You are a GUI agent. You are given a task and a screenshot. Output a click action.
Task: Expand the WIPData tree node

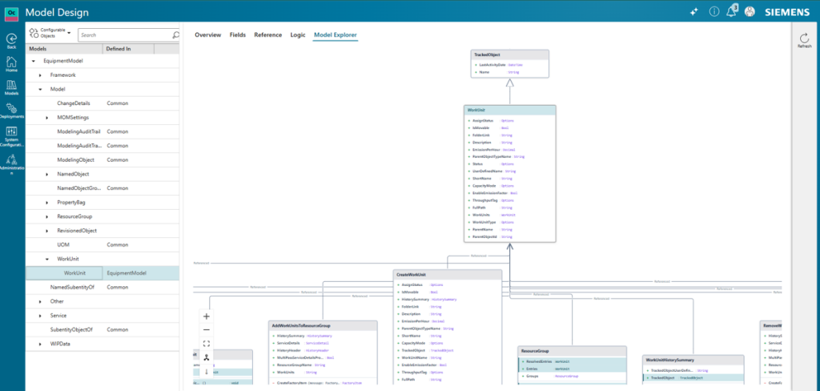pyautogui.click(x=40, y=344)
